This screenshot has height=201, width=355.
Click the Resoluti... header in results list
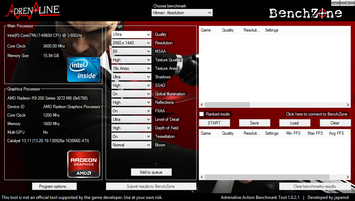252,133
